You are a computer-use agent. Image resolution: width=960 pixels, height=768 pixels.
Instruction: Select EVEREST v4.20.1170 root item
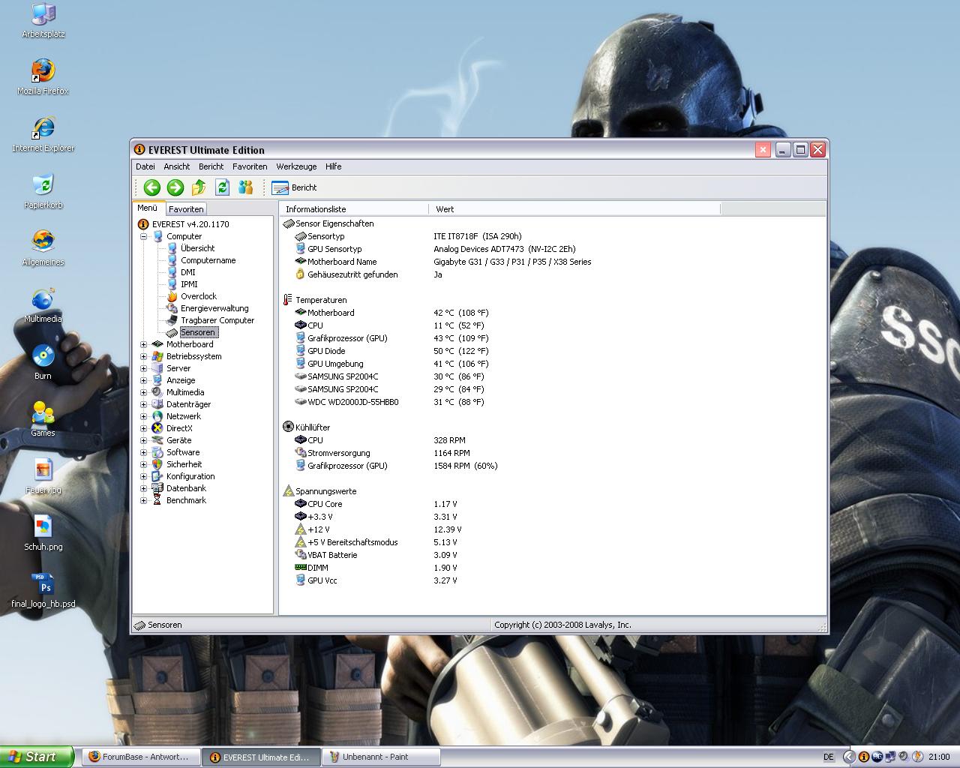pos(190,224)
